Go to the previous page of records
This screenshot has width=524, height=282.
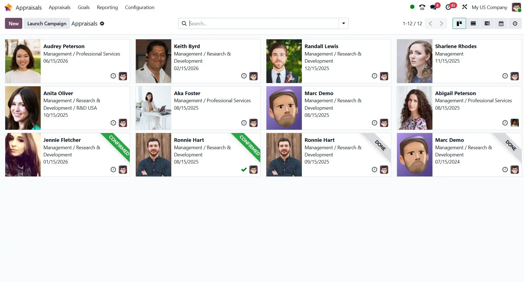[430, 24]
